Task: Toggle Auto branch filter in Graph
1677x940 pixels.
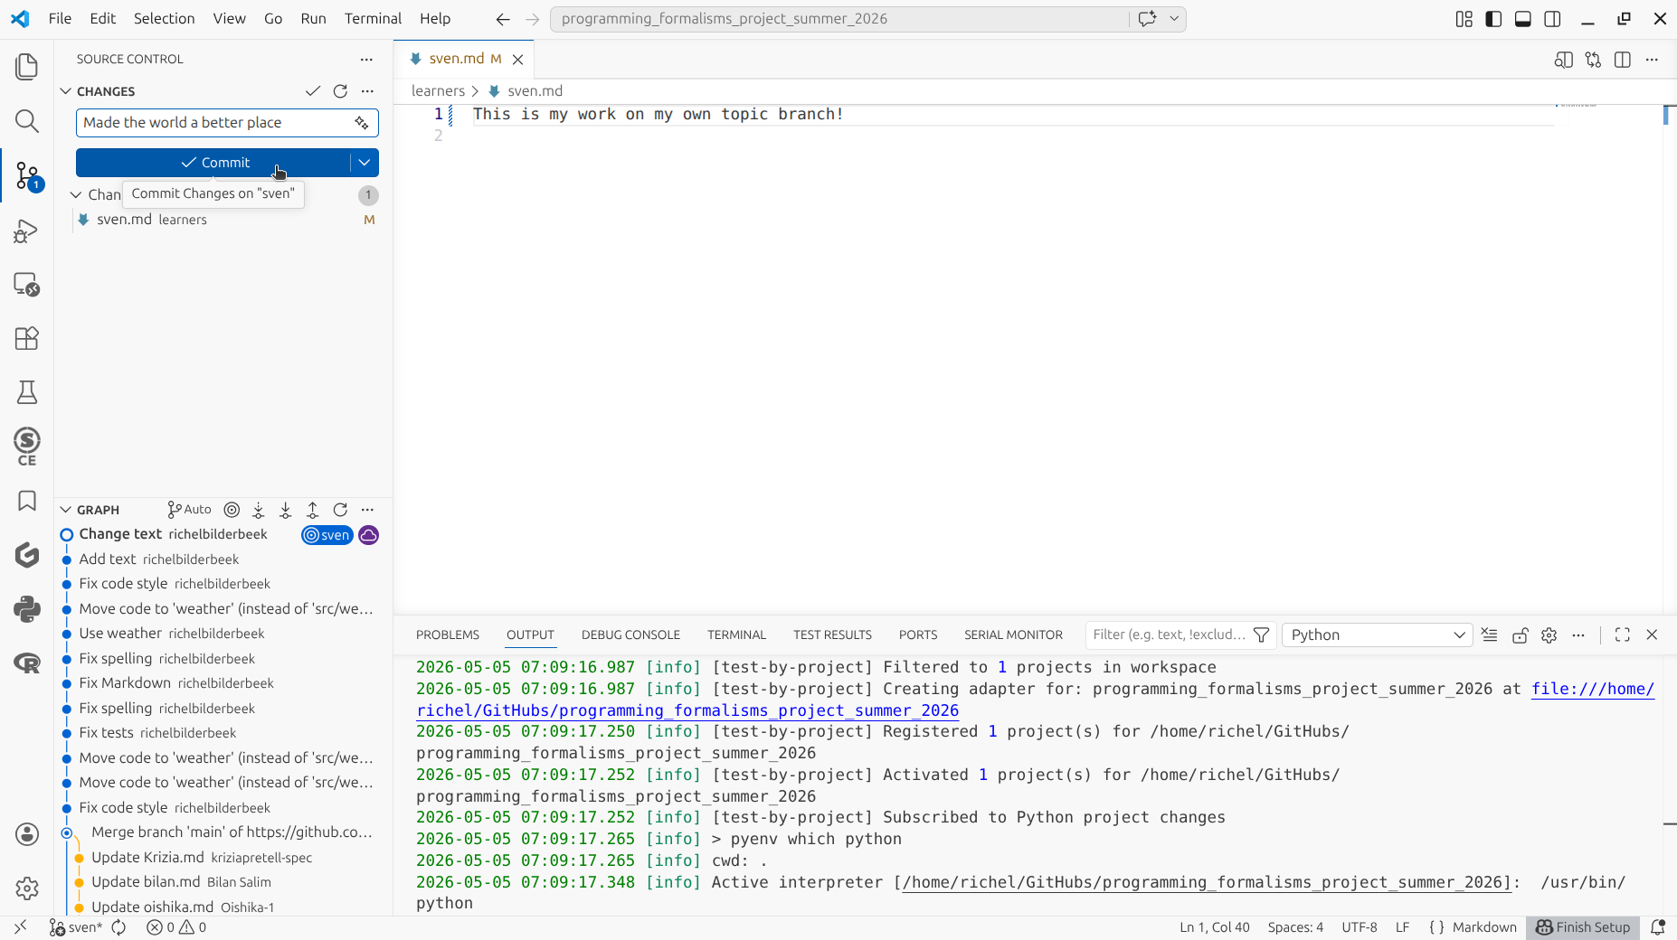Action: pyautogui.click(x=190, y=510)
